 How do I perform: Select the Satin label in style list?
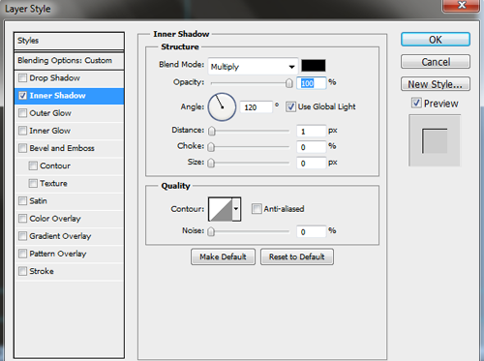tap(38, 201)
